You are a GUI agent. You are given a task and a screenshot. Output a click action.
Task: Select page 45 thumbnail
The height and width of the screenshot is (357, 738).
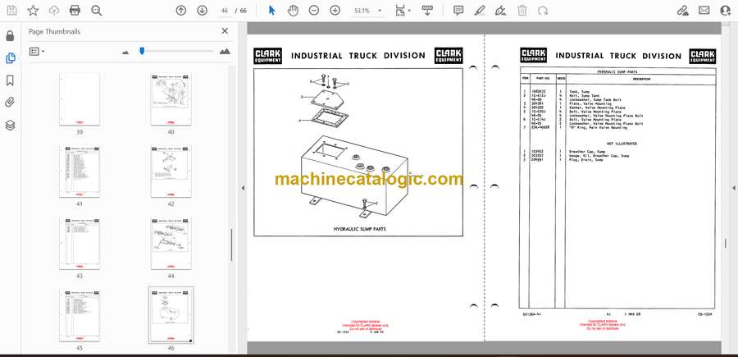point(80,315)
